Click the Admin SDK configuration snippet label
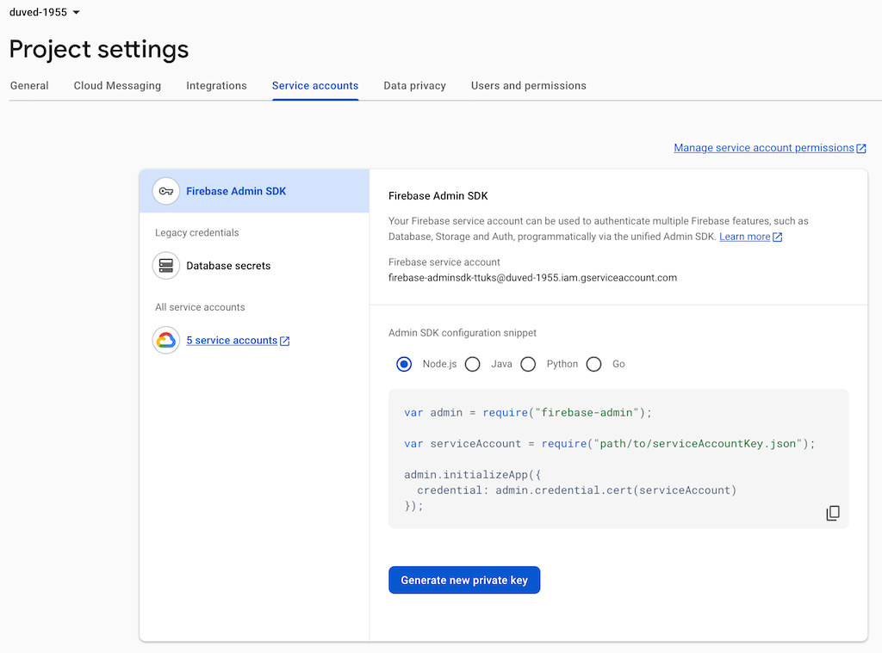The image size is (882, 653). (x=463, y=333)
